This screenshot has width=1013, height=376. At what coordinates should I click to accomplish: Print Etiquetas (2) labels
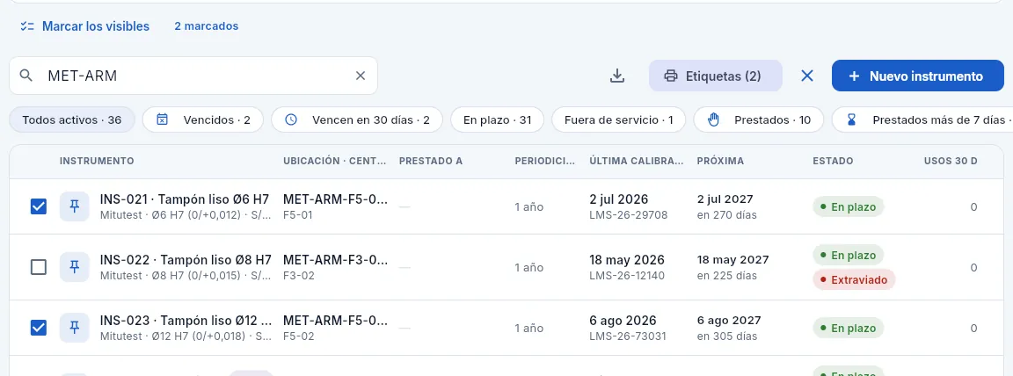pos(715,76)
